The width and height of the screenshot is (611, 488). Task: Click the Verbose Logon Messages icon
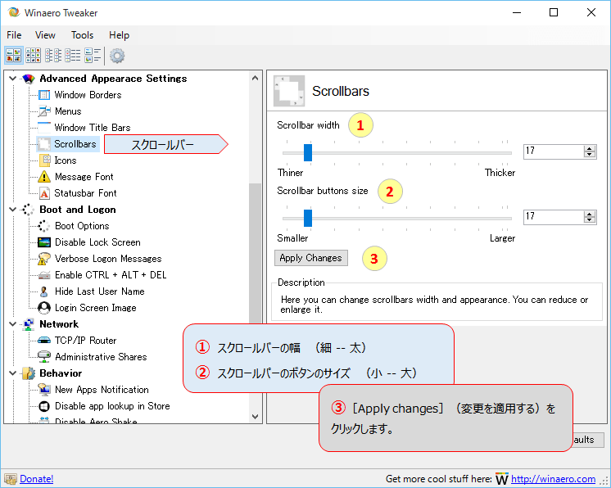pos(44,259)
